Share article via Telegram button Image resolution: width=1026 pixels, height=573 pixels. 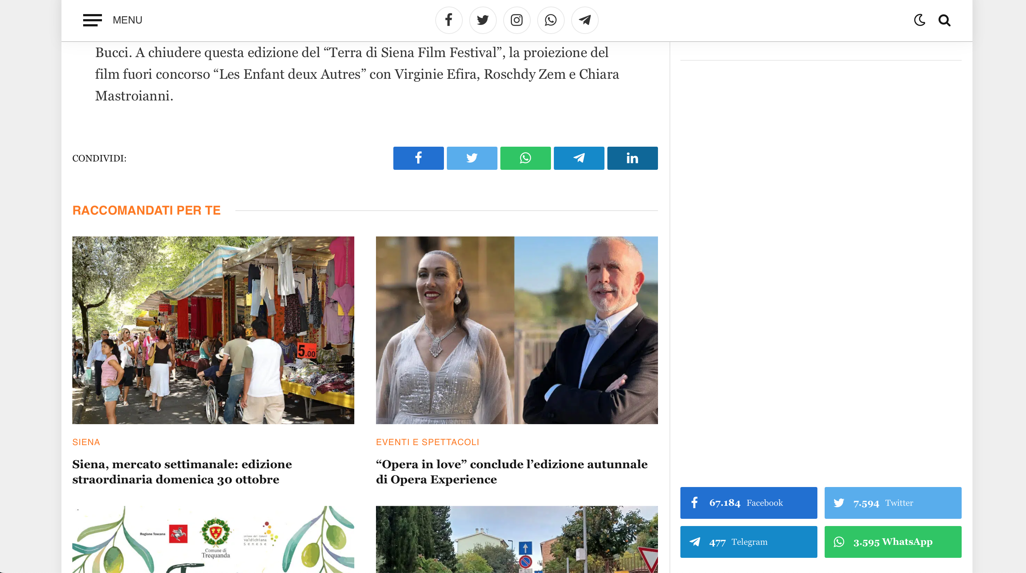(x=579, y=158)
